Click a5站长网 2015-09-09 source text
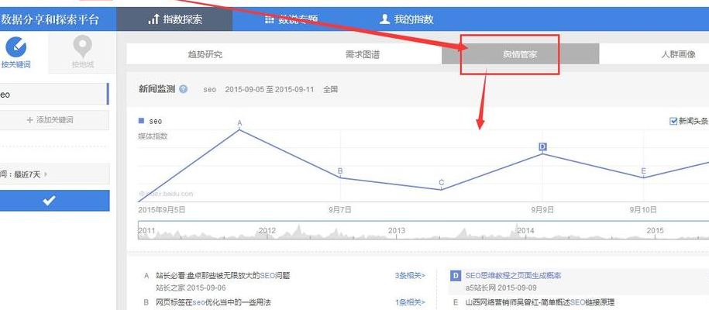This screenshot has height=310, width=709. [x=501, y=288]
